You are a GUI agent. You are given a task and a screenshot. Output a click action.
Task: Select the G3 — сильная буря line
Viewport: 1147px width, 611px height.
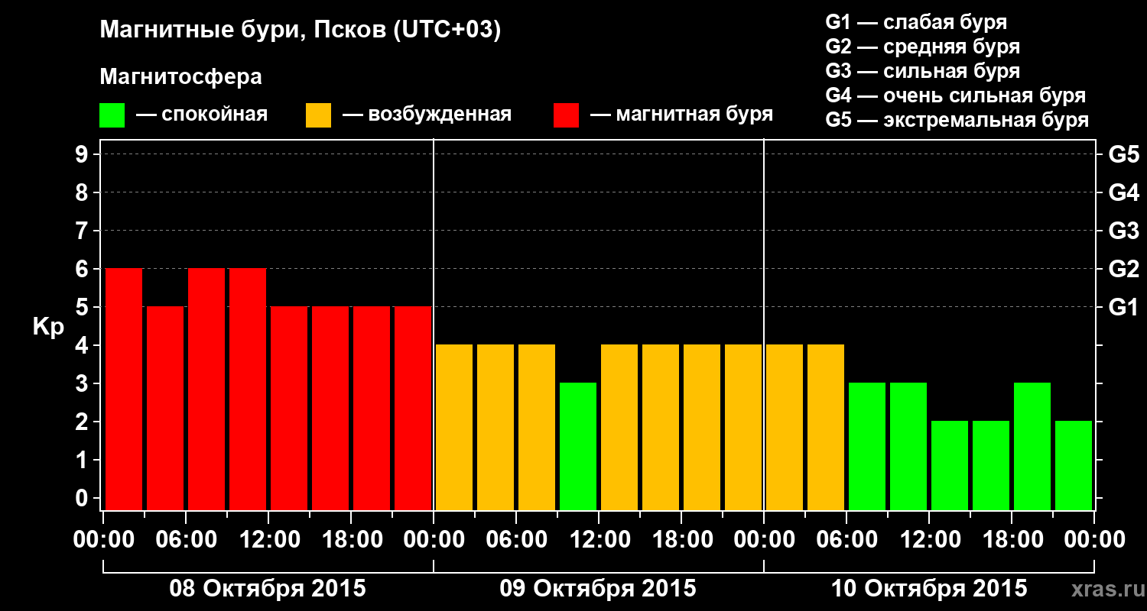click(923, 71)
